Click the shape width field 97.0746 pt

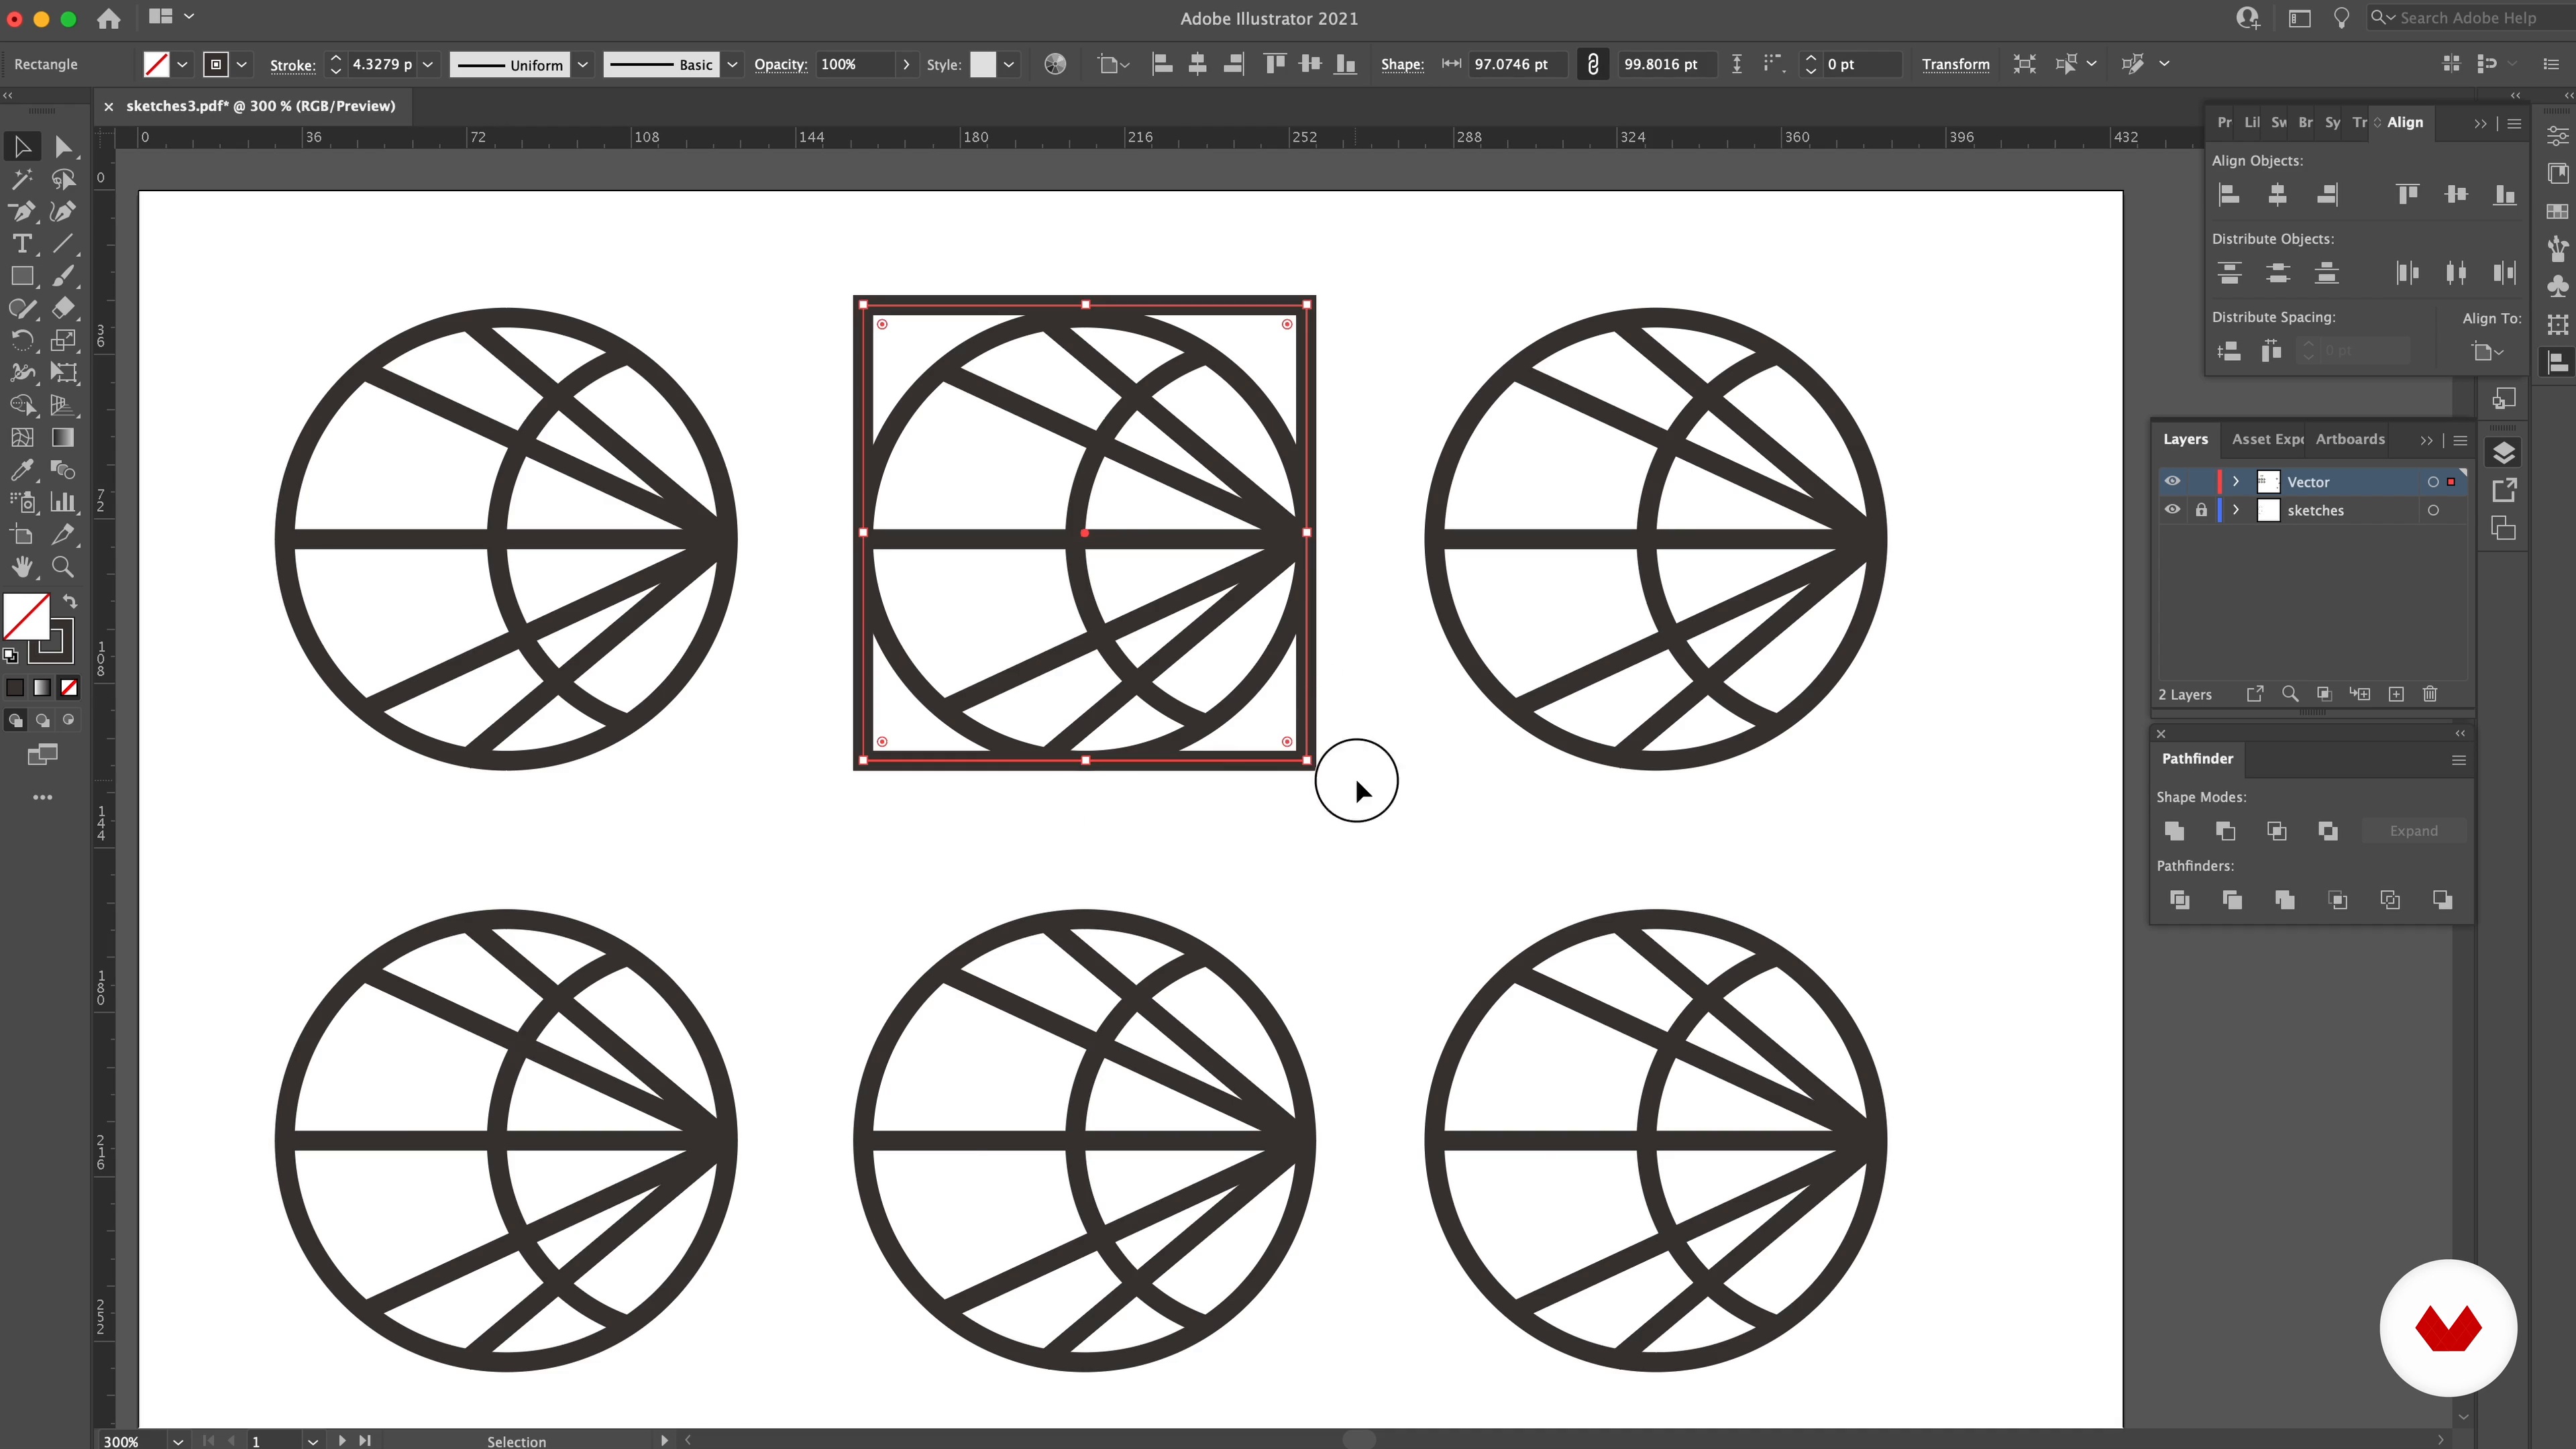[1517, 64]
